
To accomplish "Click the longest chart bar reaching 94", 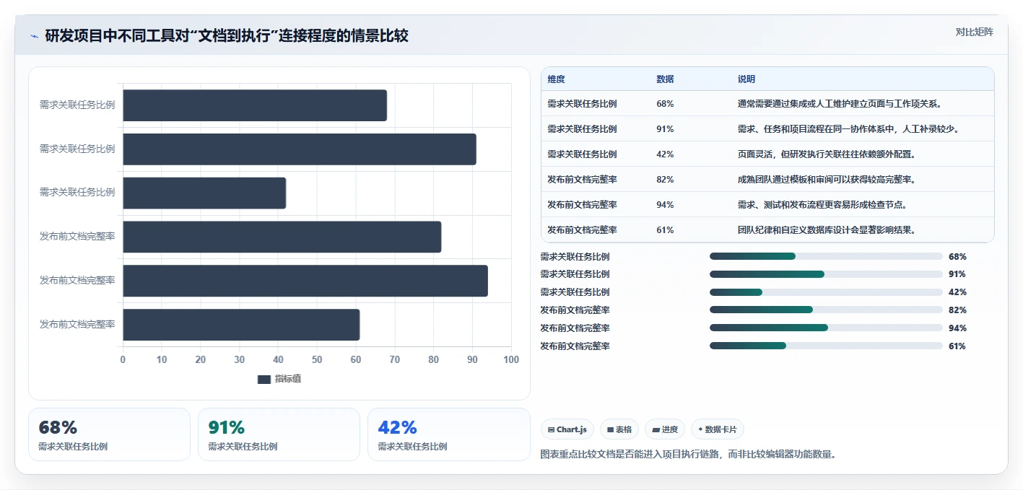I will 305,281.
